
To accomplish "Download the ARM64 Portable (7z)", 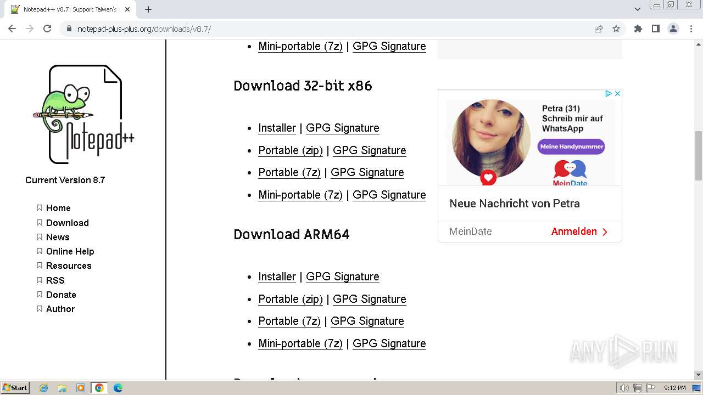I will point(289,321).
